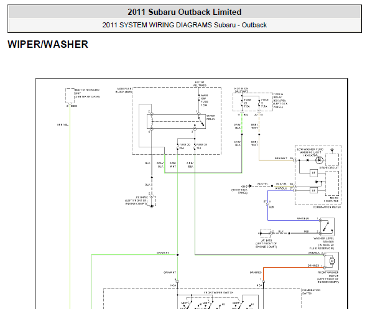375x309 pixels.
Task: Click the ground connector beside washer level sensor
Action: point(265,233)
